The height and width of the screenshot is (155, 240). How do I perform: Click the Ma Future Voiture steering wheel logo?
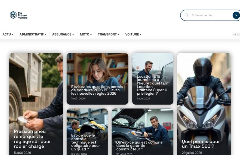[13, 15]
